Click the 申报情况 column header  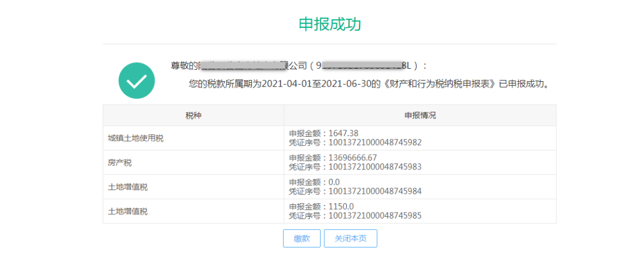pyautogui.click(x=420, y=115)
